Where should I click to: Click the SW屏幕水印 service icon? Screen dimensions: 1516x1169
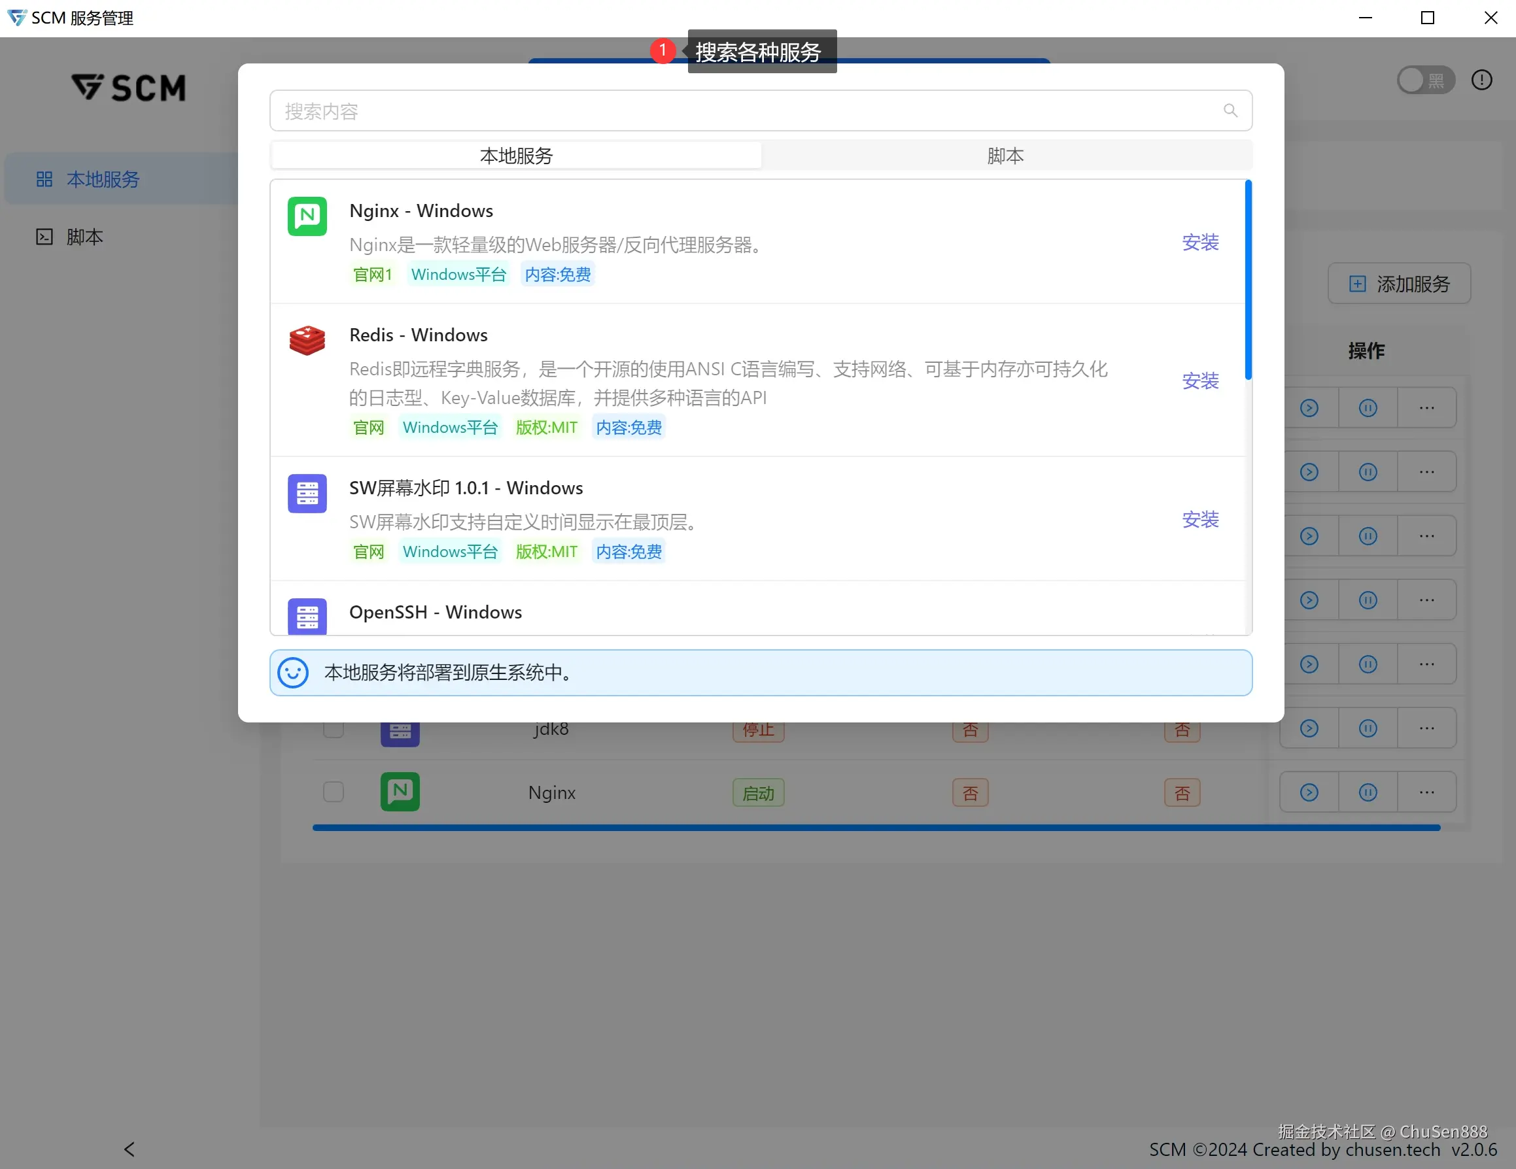[307, 493]
